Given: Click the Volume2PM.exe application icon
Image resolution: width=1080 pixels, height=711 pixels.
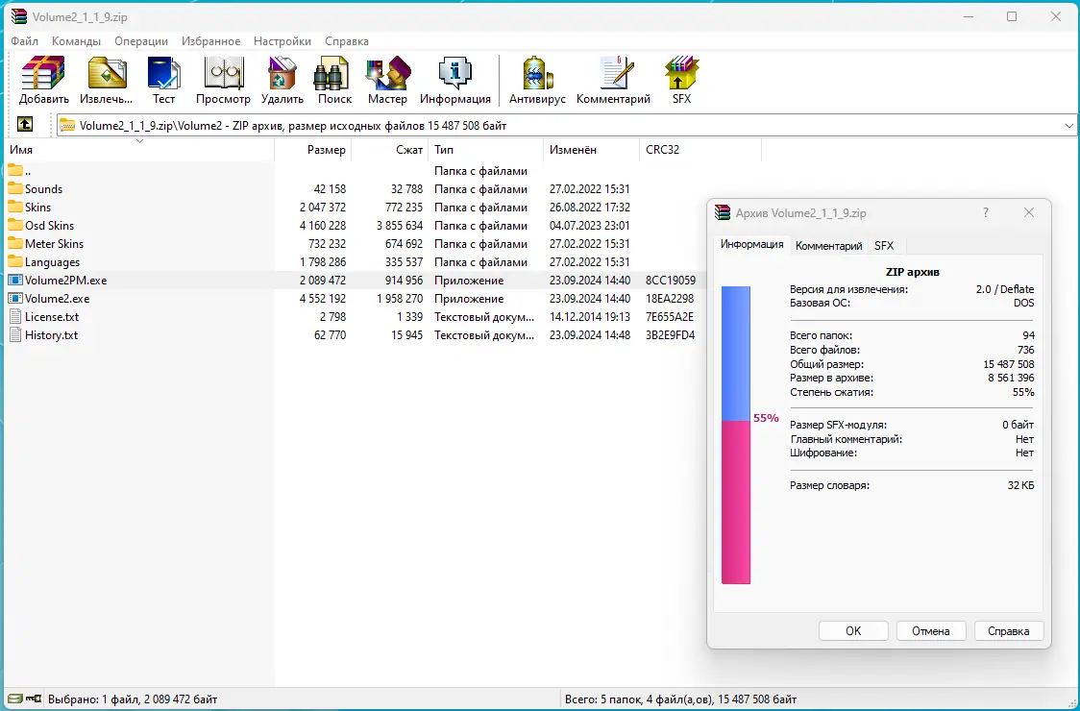Looking at the screenshot, I should [x=15, y=280].
